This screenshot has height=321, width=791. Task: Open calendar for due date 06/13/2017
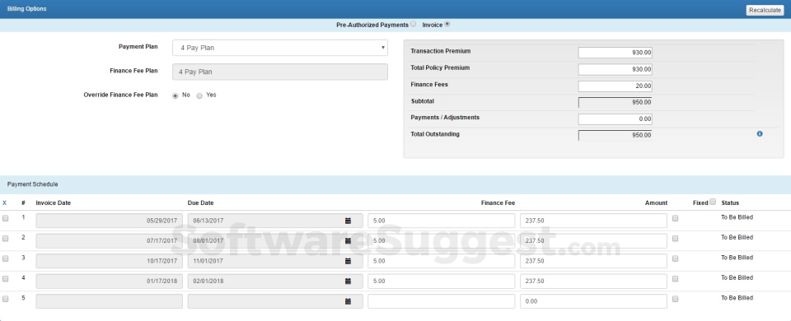coord(348,221)
